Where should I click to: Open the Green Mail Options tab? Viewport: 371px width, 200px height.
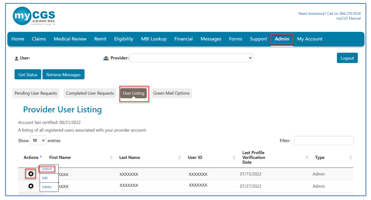171,93
